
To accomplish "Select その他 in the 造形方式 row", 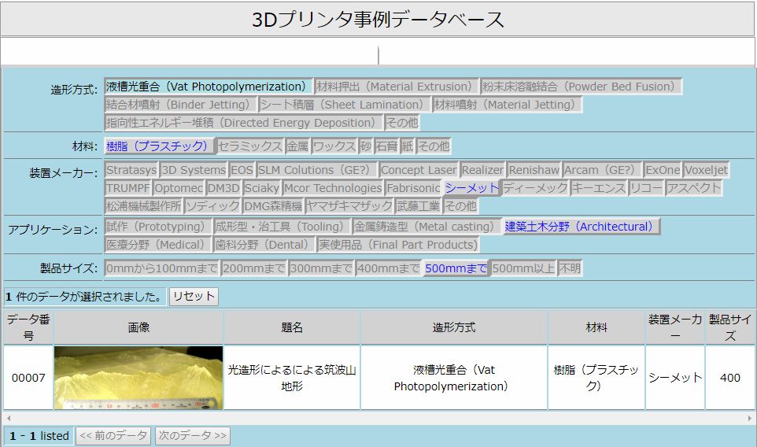I will pos(402,123).
